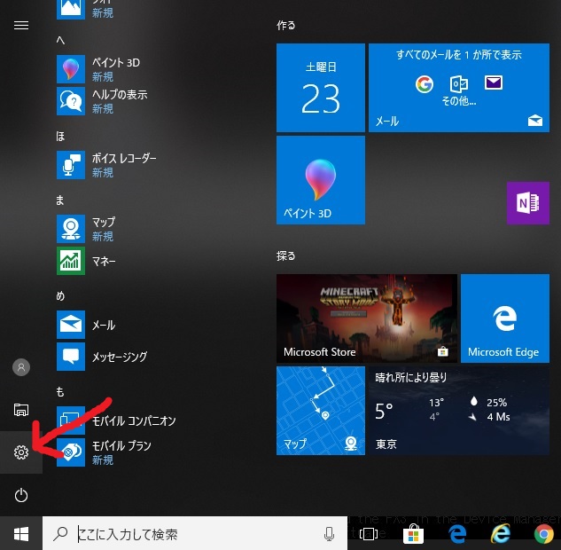
Task: Open the Microsoft Store Minecraft tile
Action: [x=367, y=318]
